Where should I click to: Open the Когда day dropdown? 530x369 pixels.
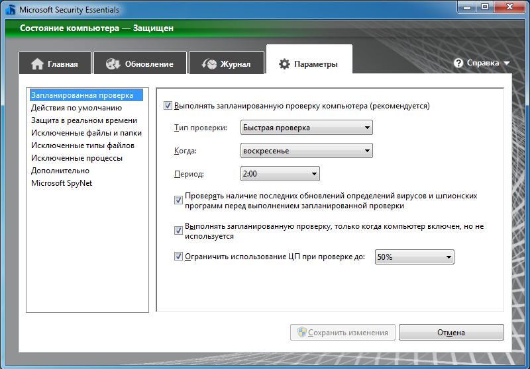coord(307,151)
